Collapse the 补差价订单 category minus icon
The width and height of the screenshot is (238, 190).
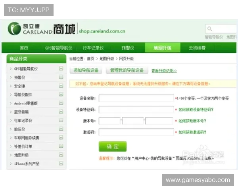pyautogui.click(x=61, y=146)
